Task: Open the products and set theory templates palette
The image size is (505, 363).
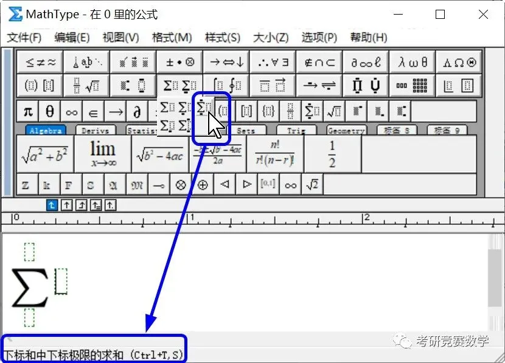Action: click(x=366, y=85)
